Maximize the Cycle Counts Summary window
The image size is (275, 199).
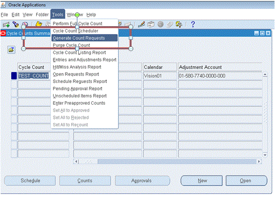(x=262, y=33)
